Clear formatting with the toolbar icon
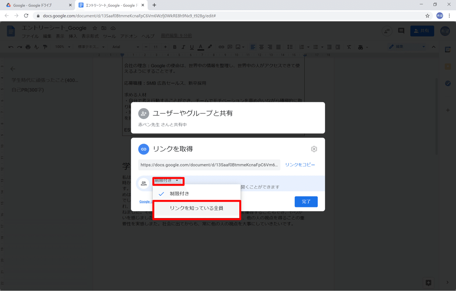 pos(349,47)
